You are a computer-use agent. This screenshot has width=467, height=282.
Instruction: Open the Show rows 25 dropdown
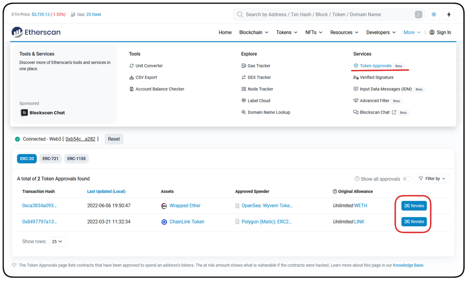[57, 241]
